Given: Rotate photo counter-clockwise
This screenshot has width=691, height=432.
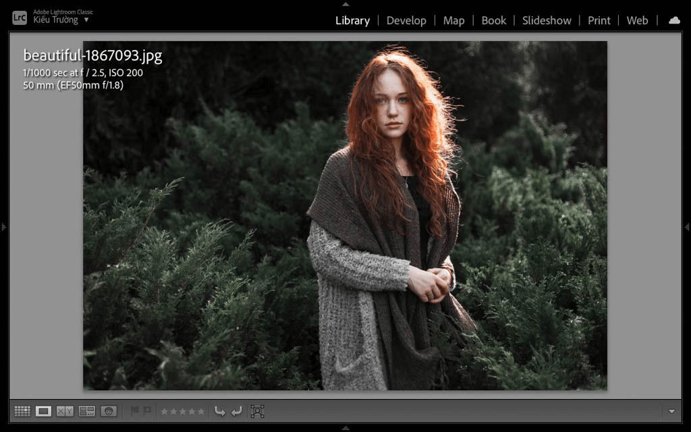Looking at the screenshot, I should 219,411.
